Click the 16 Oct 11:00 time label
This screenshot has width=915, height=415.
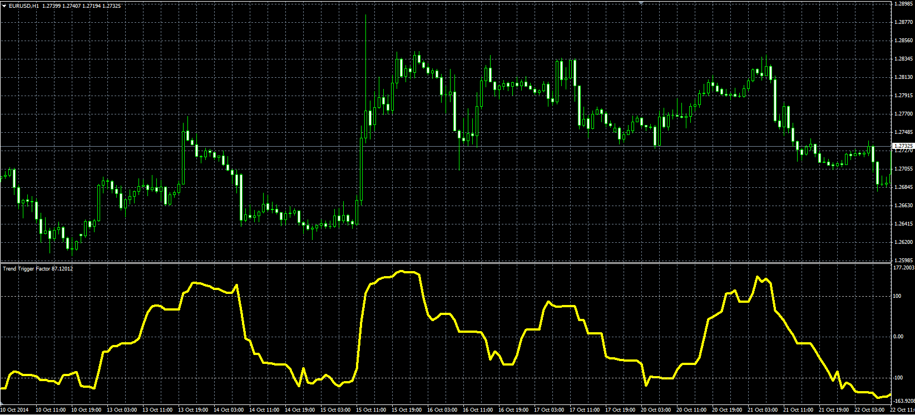click(x=478, y=410)
